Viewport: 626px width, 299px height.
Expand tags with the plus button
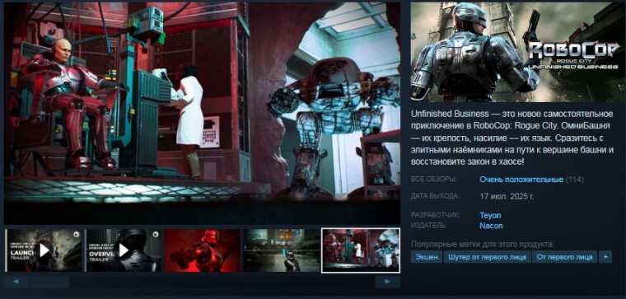tap(605, 257)
